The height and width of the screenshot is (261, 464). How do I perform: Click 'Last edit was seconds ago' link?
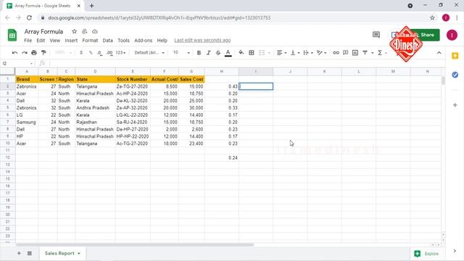click(202, 41)
